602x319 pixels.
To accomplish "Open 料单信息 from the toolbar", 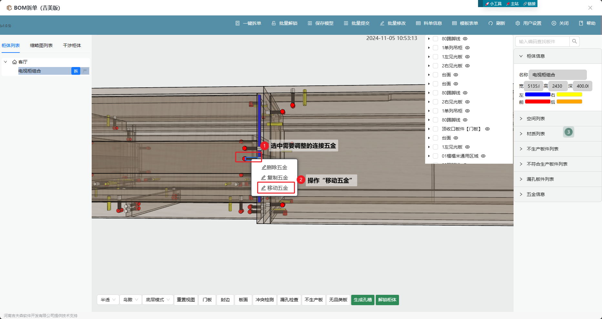I will (429, 23).
